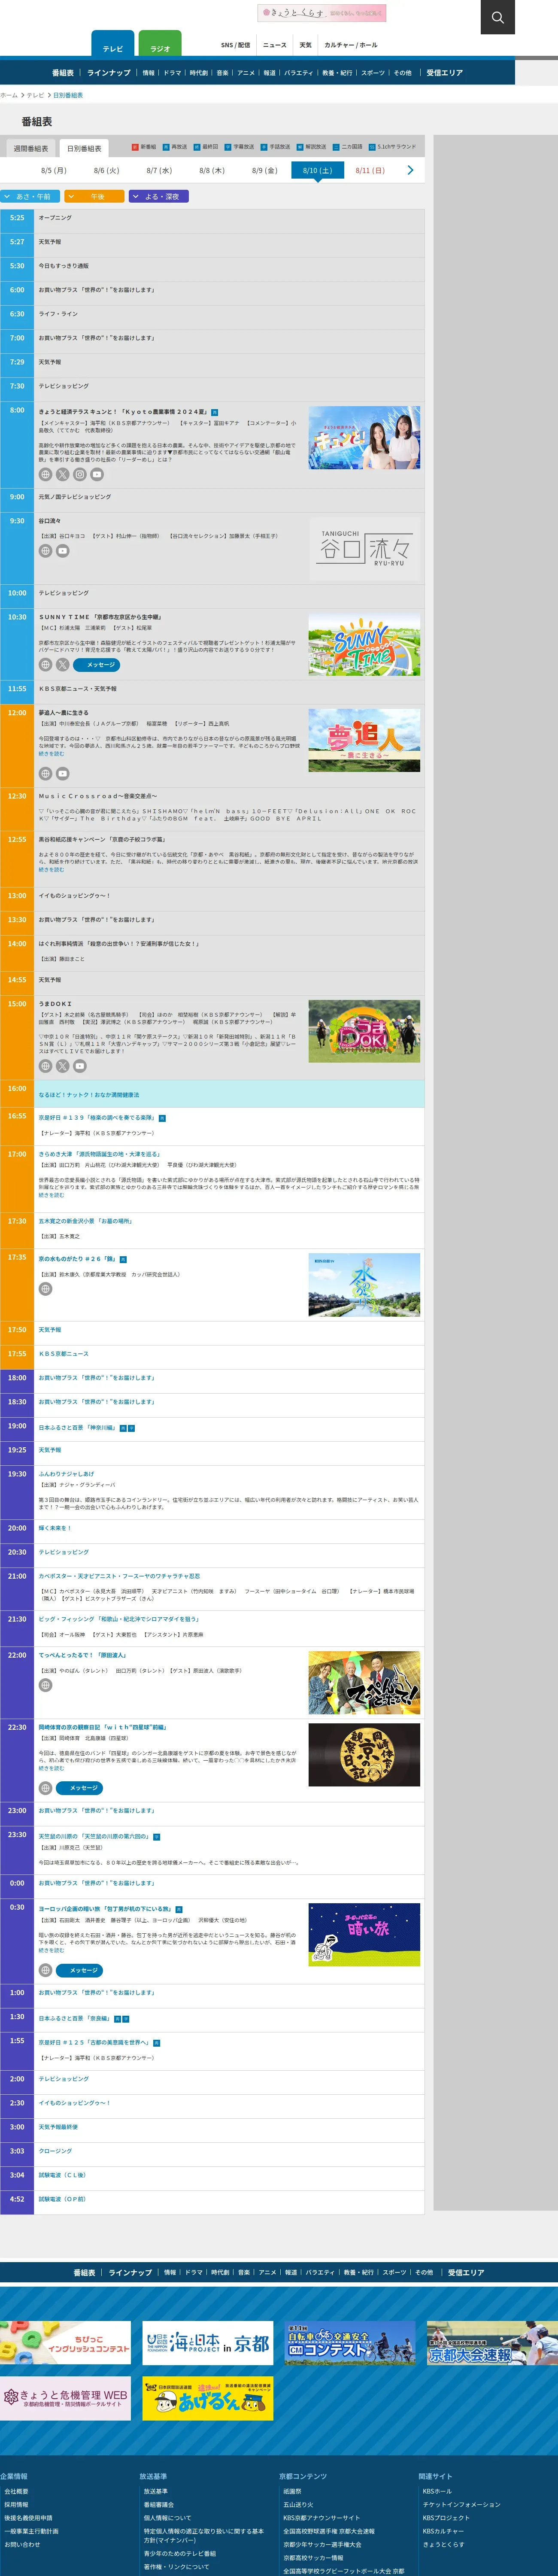This screenshot has height=2576, width=558.
Task: Open SNS / 配信 in the top menu
Action: pyautogui.click(x=236, y=45)
